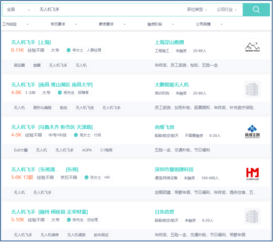Open job 无人机飞手 [南昌·青山湖区·南昌大学]
Screen dimensions: 273x242
tap(52, 85)
